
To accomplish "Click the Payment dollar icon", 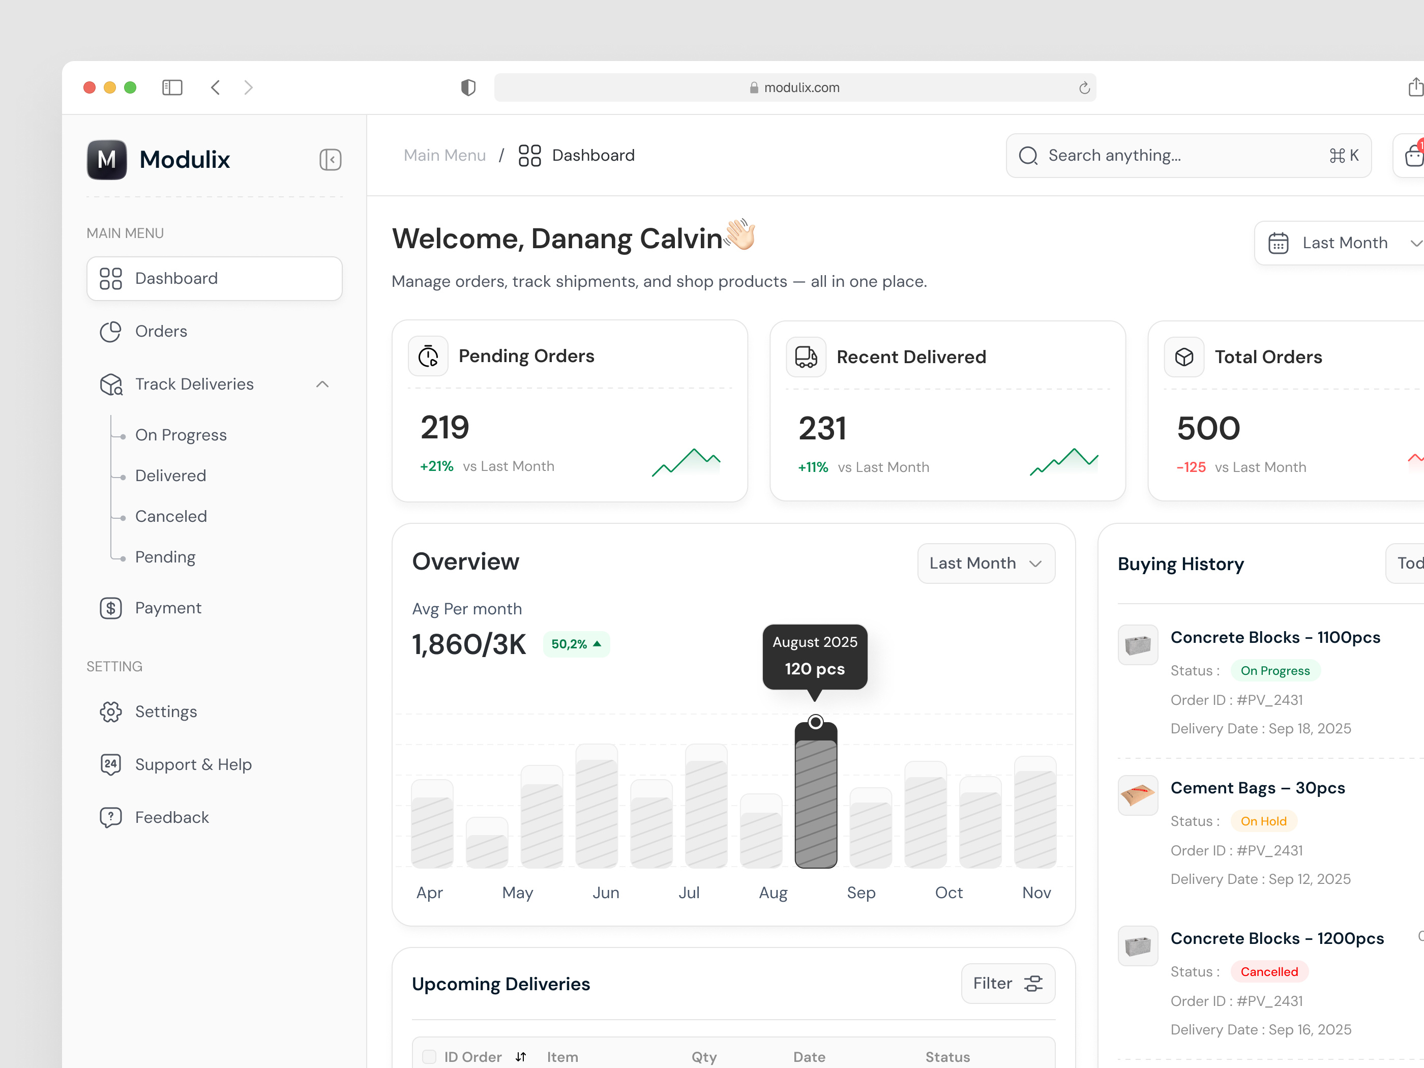I will [x=111, y=608].
